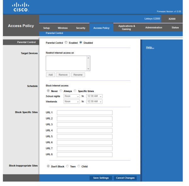Click the Cisco logo
This screenshot has height=186, width=189.
point(20,7)
